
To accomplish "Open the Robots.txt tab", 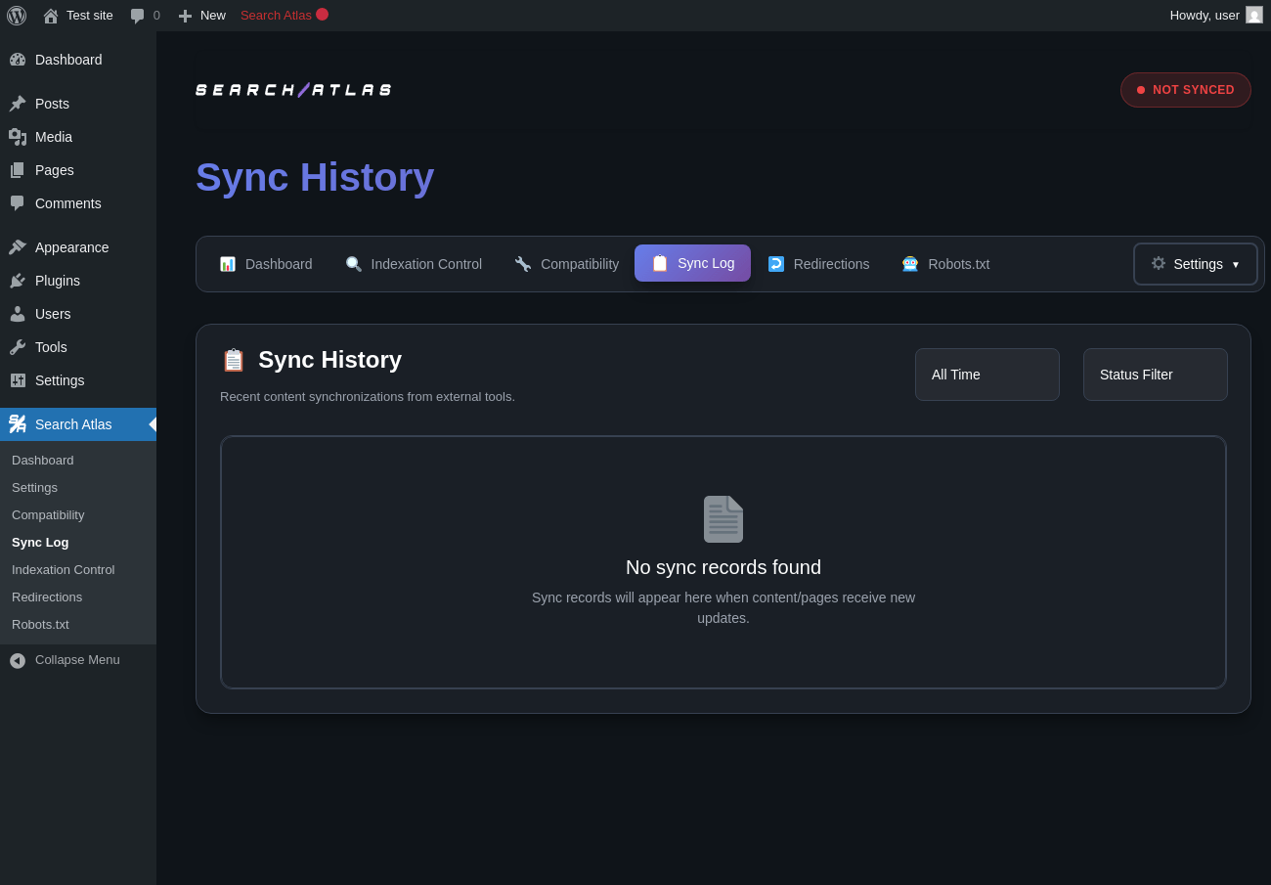I will 945,264.
